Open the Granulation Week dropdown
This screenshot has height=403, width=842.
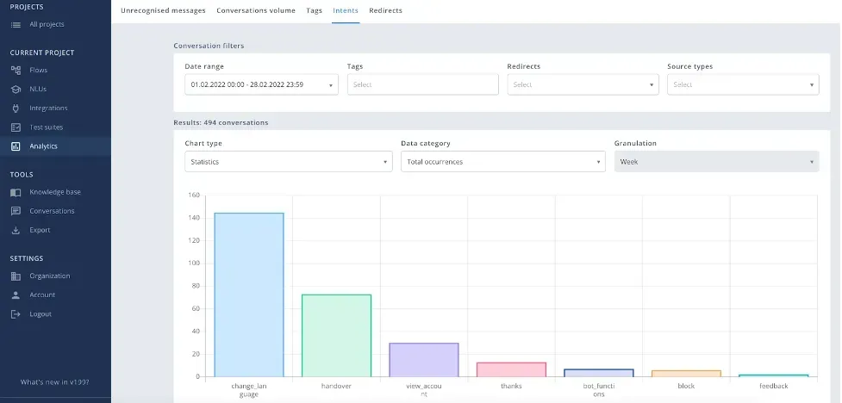click(x=717, y=162)
